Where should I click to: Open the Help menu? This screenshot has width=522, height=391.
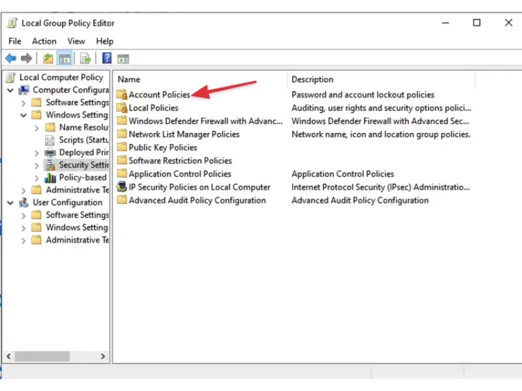click(104, 41)
